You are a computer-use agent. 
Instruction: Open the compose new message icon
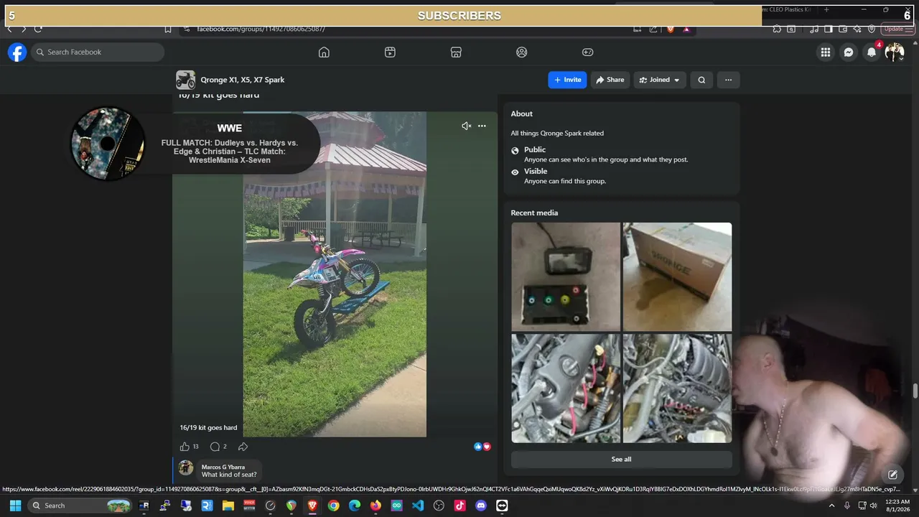892,475
